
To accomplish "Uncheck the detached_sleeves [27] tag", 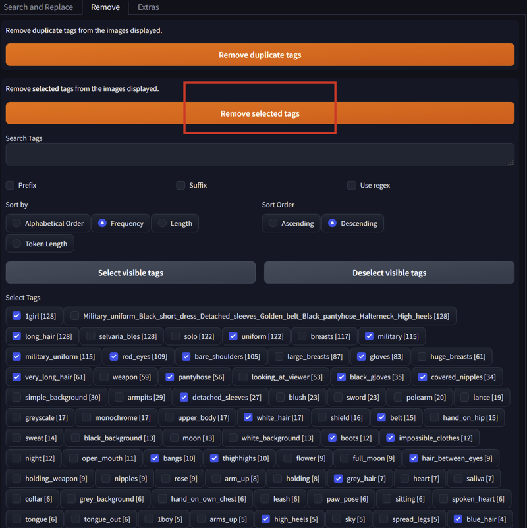I will point(184,397).
